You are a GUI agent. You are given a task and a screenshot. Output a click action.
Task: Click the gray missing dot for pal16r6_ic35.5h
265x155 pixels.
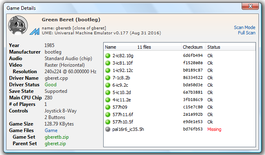pyautogui.click(x=108, y=129)
